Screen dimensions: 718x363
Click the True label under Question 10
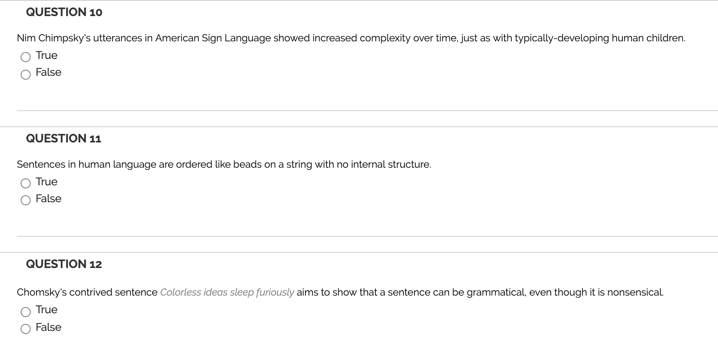coord(46,55)
